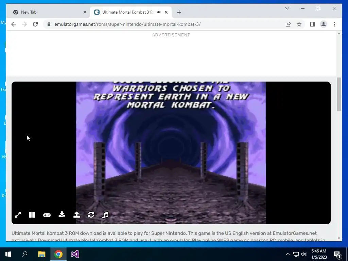This screenshot has height=261, width=348.
Task: Mute tab audio speaker icon
Action: [x=159, y=12]
